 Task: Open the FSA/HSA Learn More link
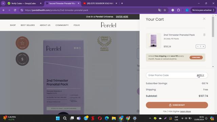[185, 111]
